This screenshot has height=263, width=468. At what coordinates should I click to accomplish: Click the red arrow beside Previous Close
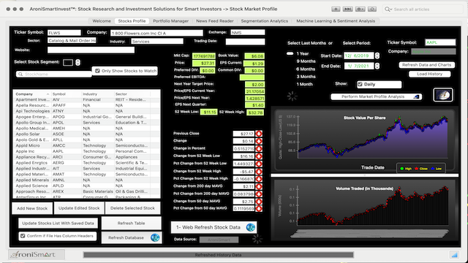pos(259,134)
